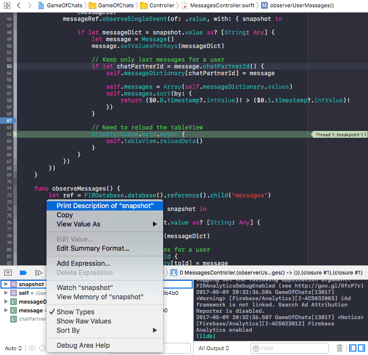Open the Sort By submenu
Viewport: 368px width, 355px height.
pyautogui.click(x=105, y=330)
